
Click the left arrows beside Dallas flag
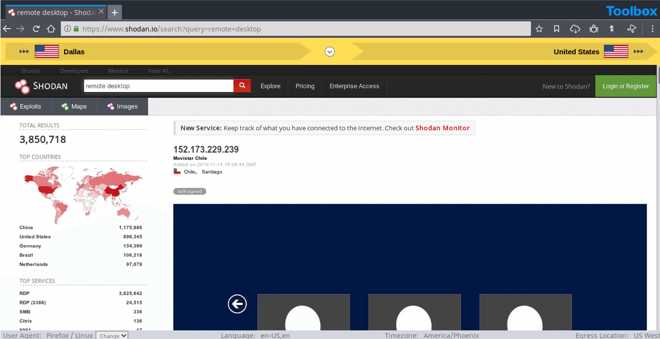pyautogui.click(x=25, y=52)
